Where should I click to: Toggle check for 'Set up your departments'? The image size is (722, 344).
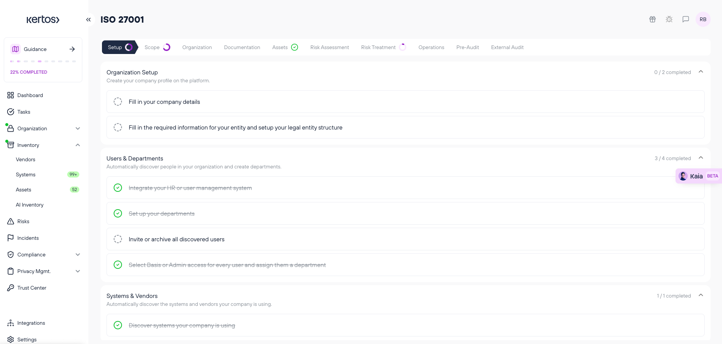point(118,213)
